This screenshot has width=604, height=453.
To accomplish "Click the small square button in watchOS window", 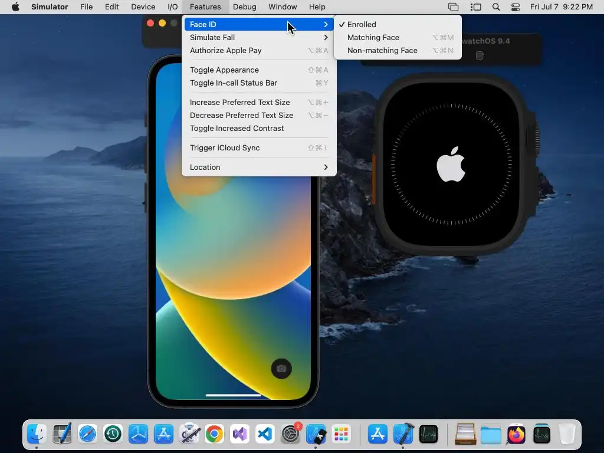I will (480, 55).
